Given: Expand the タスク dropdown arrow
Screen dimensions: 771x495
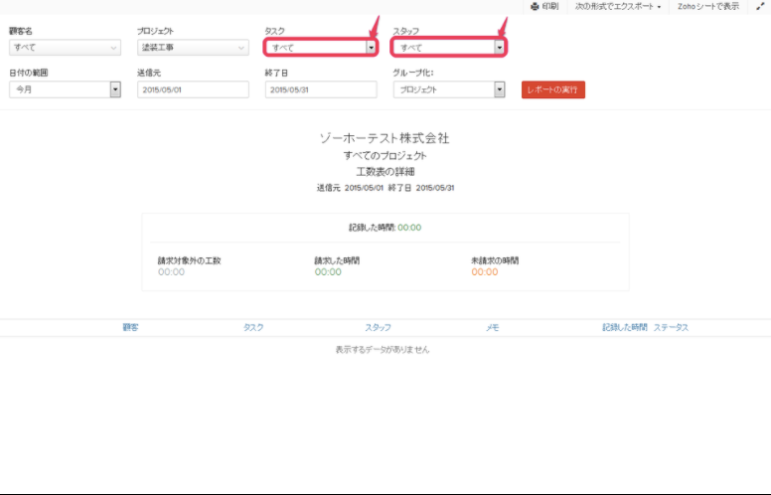Looking at the screenshot, I should [x=371, y=47].
